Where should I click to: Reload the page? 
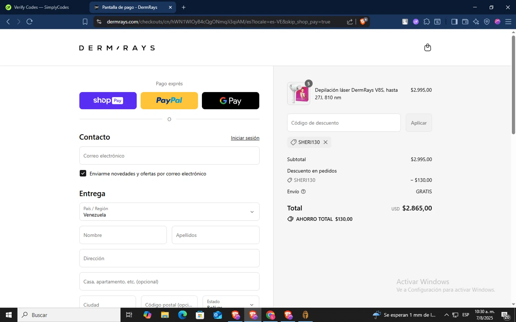pos(30,22)
